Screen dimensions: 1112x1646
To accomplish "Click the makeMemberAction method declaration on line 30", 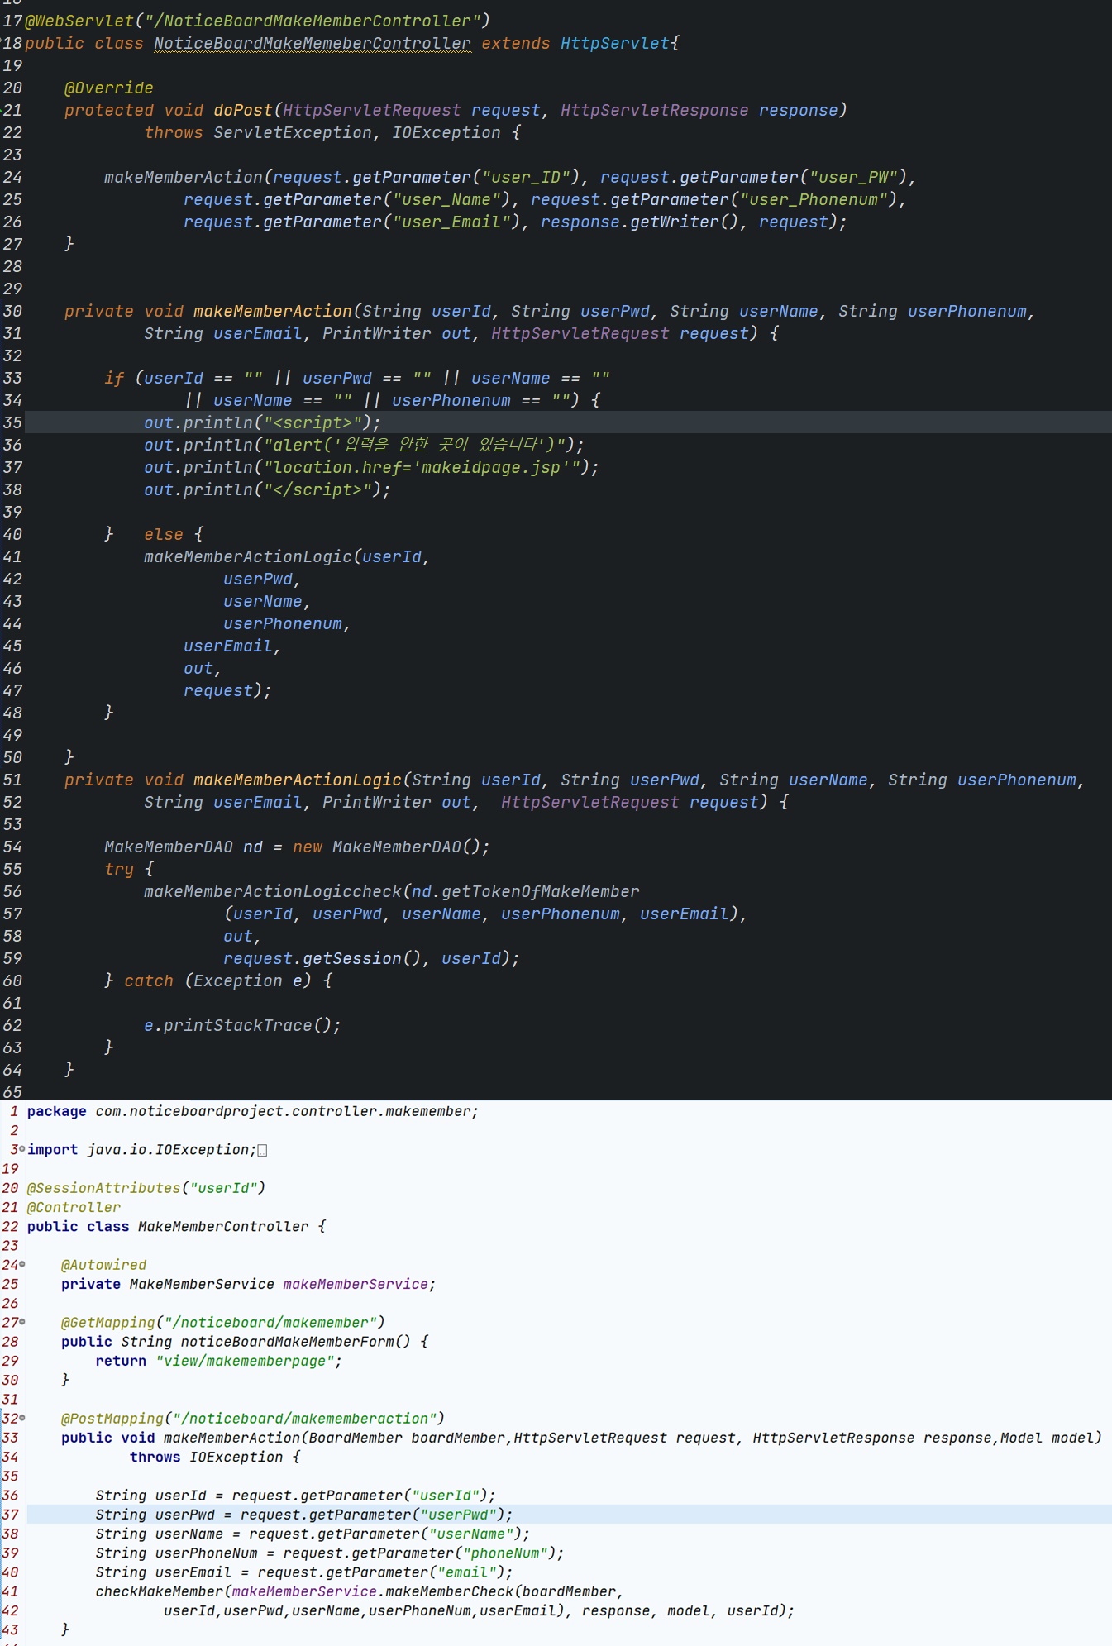I will [273, 311].
